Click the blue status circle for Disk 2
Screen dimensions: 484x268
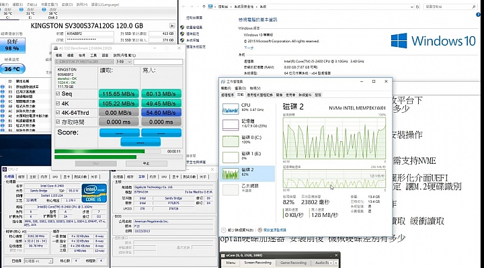click(x=43, y=10)
